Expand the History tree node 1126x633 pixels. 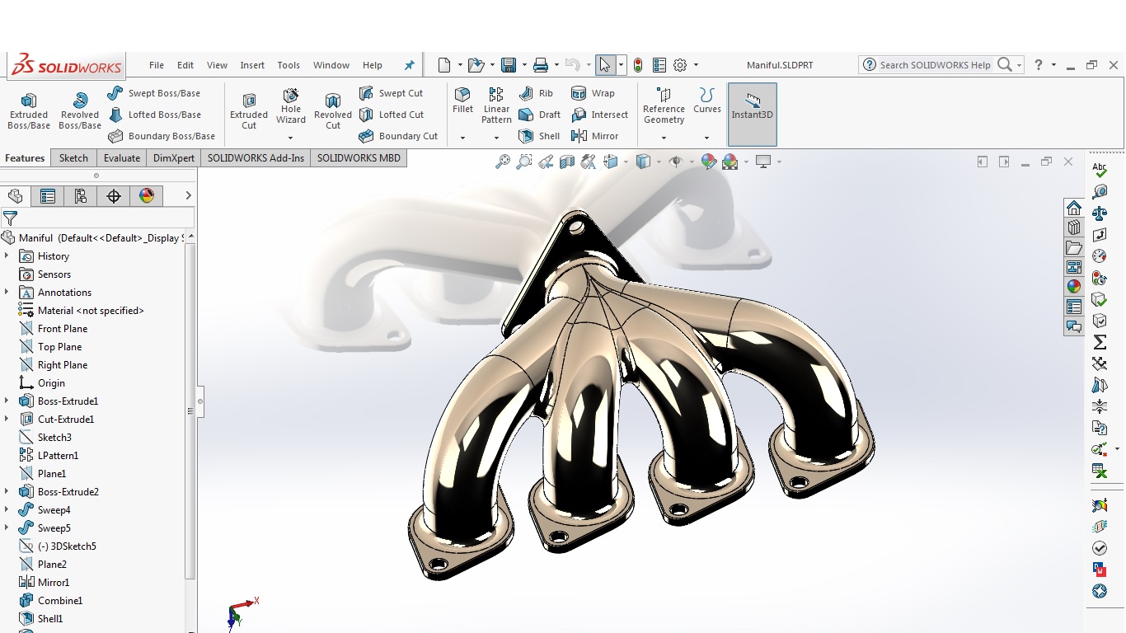(7, 256)
